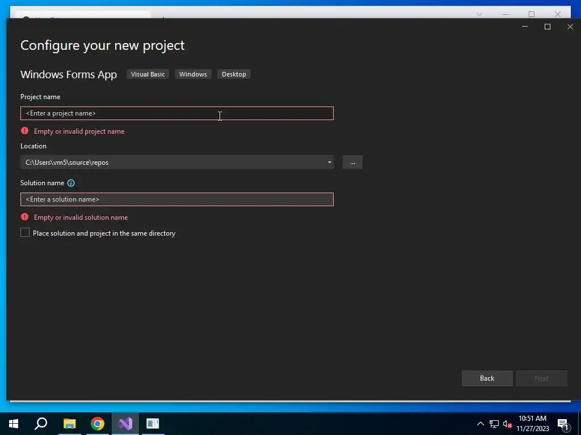Click the Project name input field

coord(177,113)
